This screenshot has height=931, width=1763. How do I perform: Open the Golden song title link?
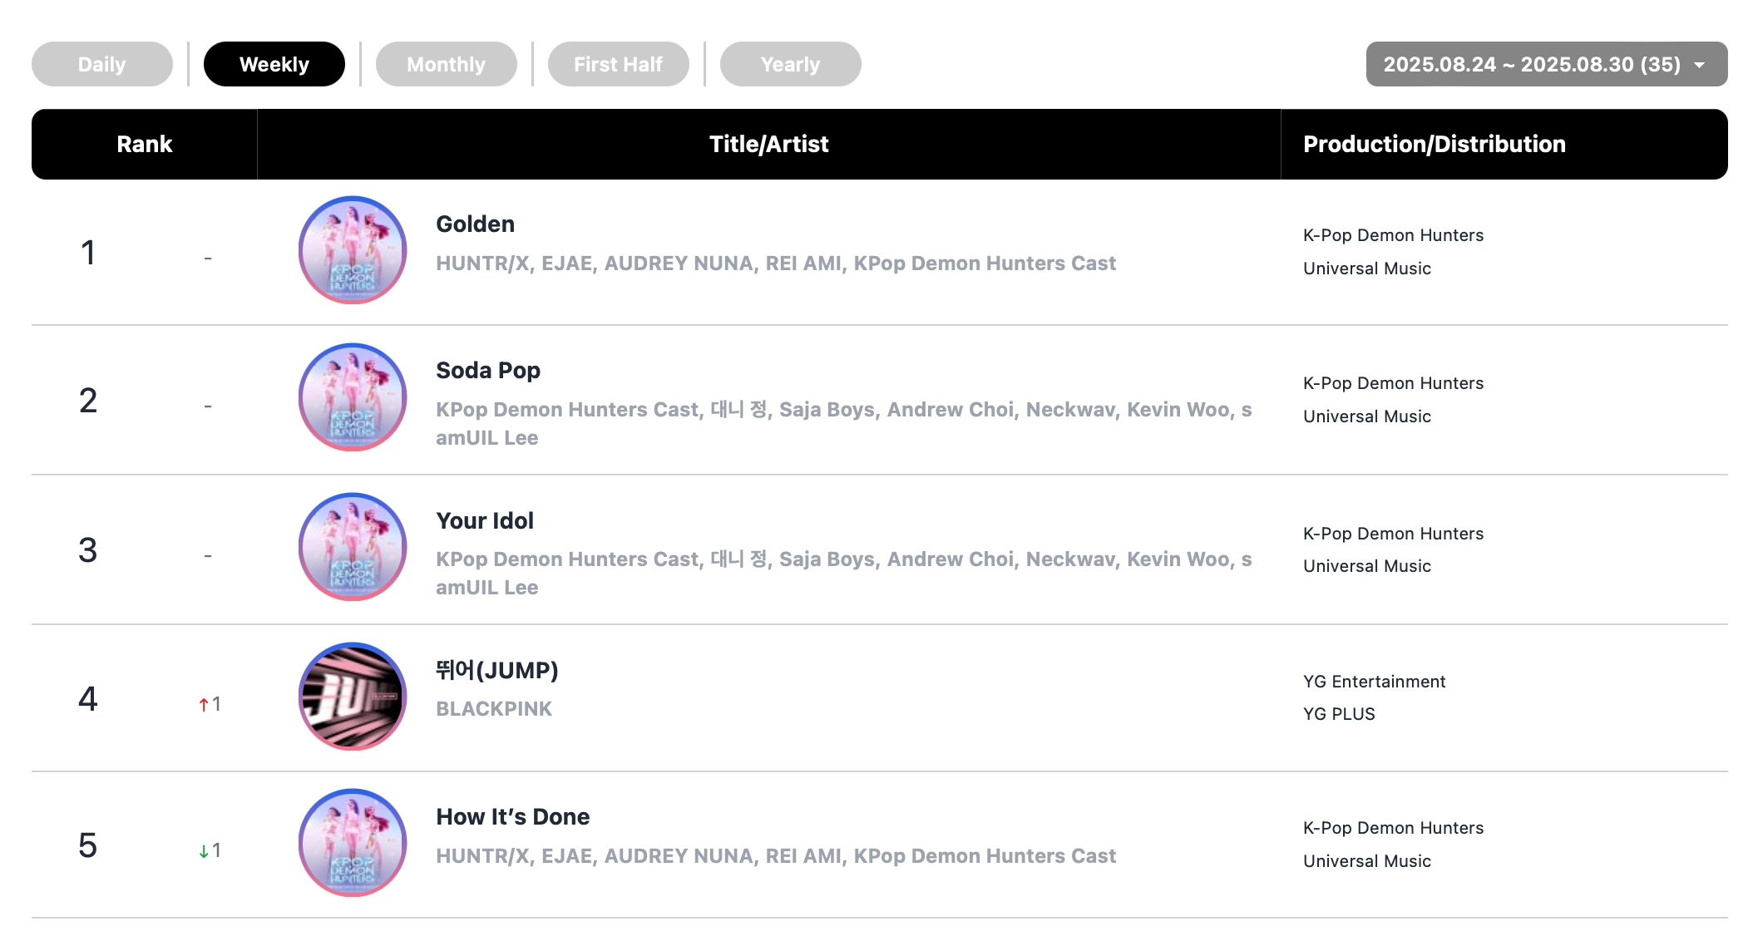tap(476, 224)
